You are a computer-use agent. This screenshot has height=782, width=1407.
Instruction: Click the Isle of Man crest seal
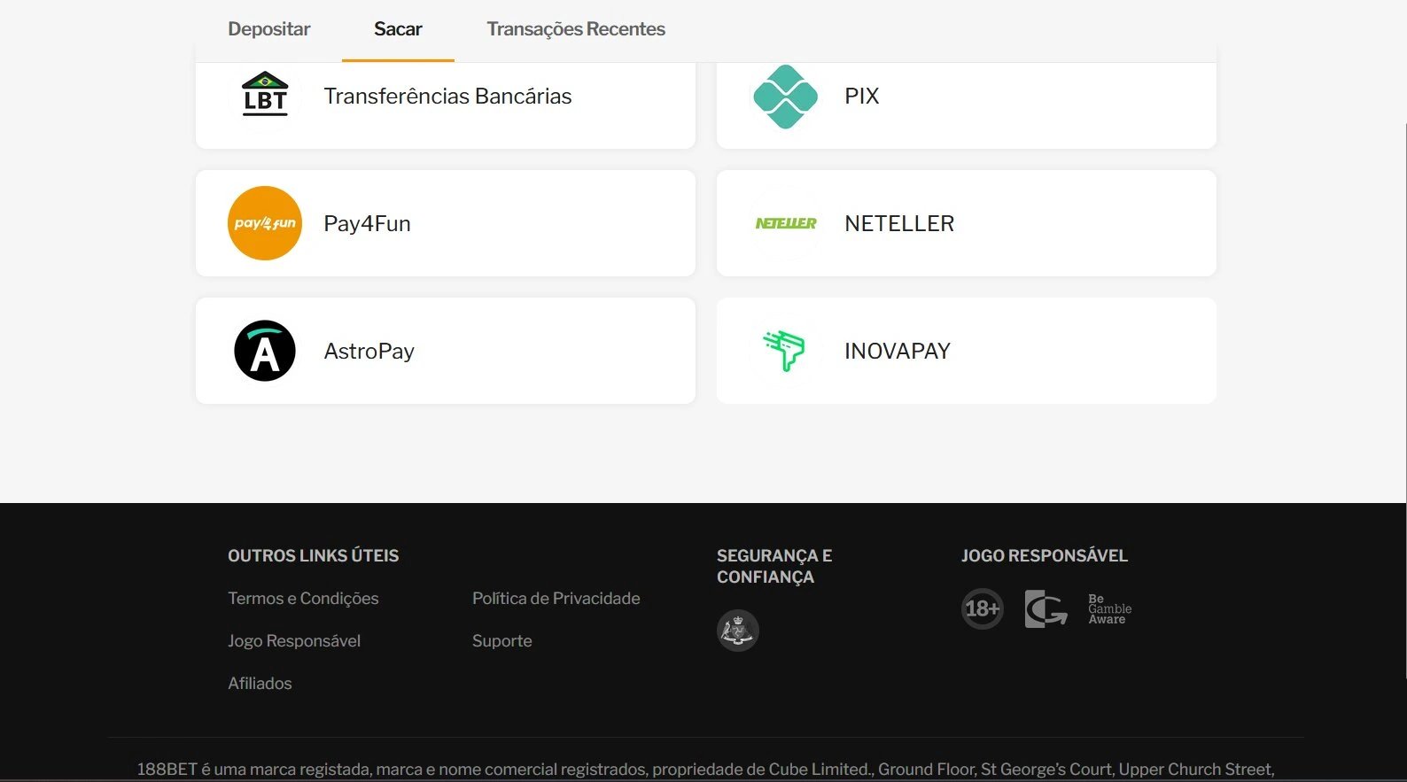(738, 631)
